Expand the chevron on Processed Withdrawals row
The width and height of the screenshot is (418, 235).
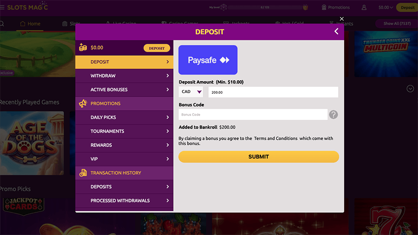167,200
